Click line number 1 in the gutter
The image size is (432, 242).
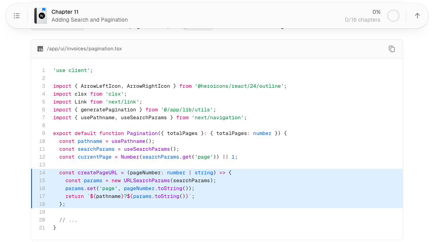(x=43, y=70)
